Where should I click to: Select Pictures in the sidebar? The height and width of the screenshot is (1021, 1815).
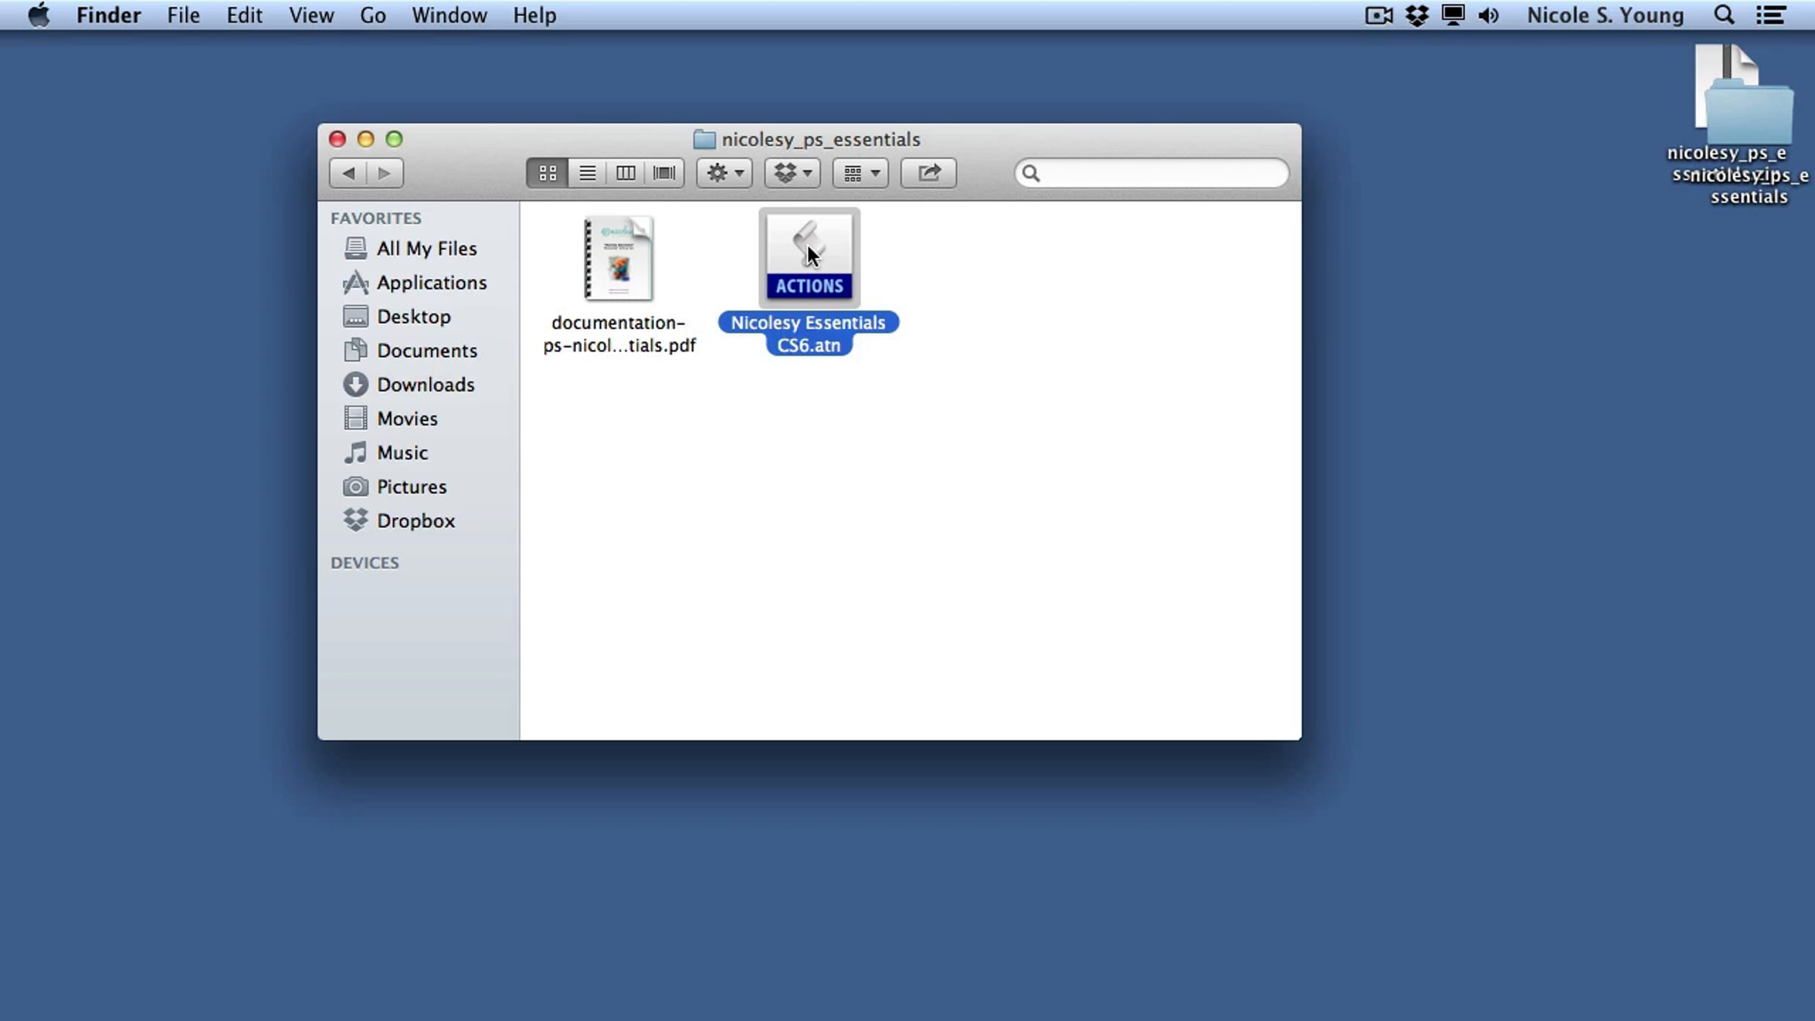pyautogui.click(x=418, y=486)
